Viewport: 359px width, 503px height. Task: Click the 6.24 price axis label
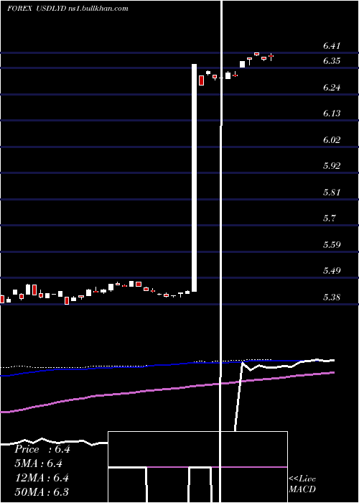[x=332, y=88]
